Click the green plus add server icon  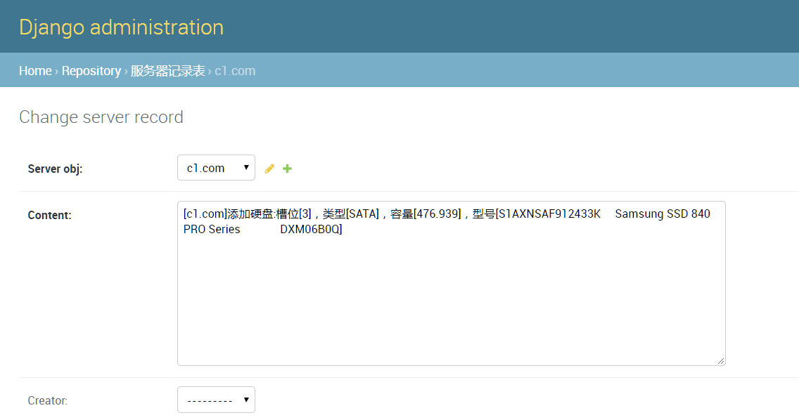click(x=288, y=169)
